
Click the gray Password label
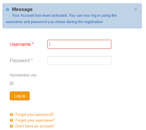pyautogui.click(x=20, y=60)
